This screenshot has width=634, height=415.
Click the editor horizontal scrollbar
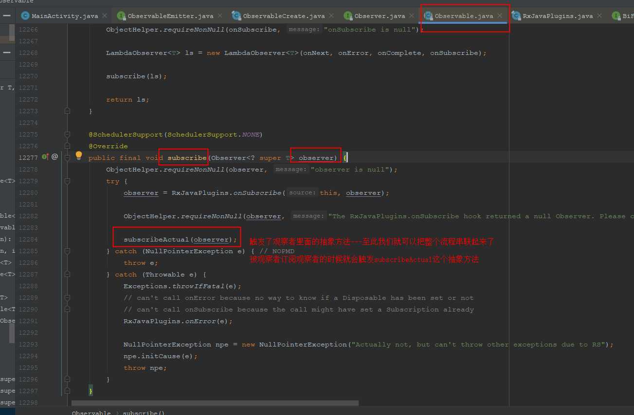tap(215, 403)
